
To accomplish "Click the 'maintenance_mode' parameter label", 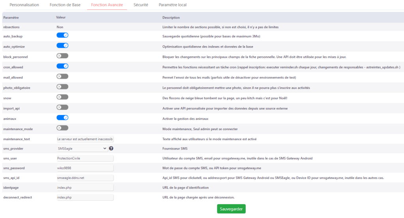I will (18, 129).
